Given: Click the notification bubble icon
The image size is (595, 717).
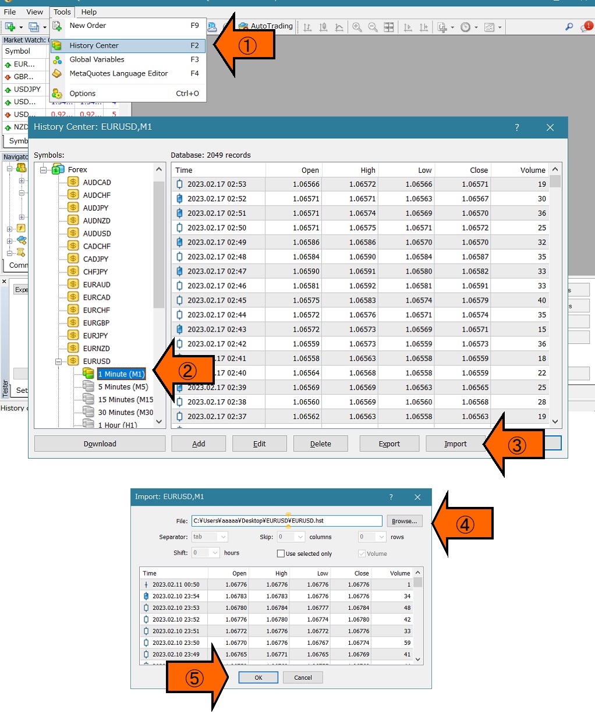Looking at the screenshot, I should coord(585,27).
